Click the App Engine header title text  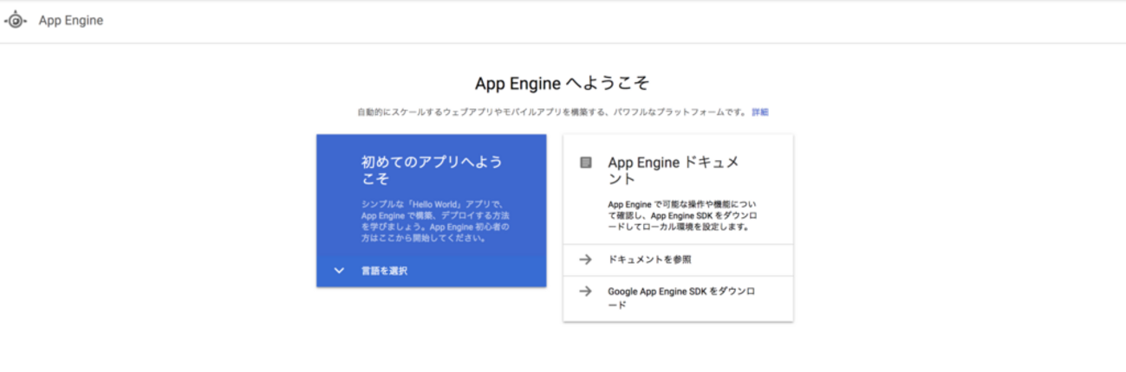(x=71, y=21)
